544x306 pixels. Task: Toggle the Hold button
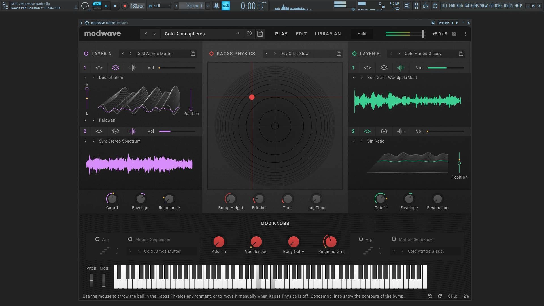362,34
